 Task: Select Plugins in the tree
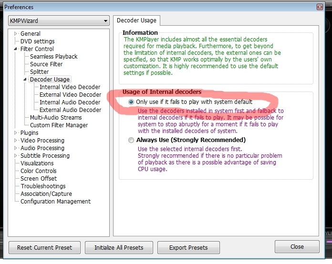pos(30,132)
